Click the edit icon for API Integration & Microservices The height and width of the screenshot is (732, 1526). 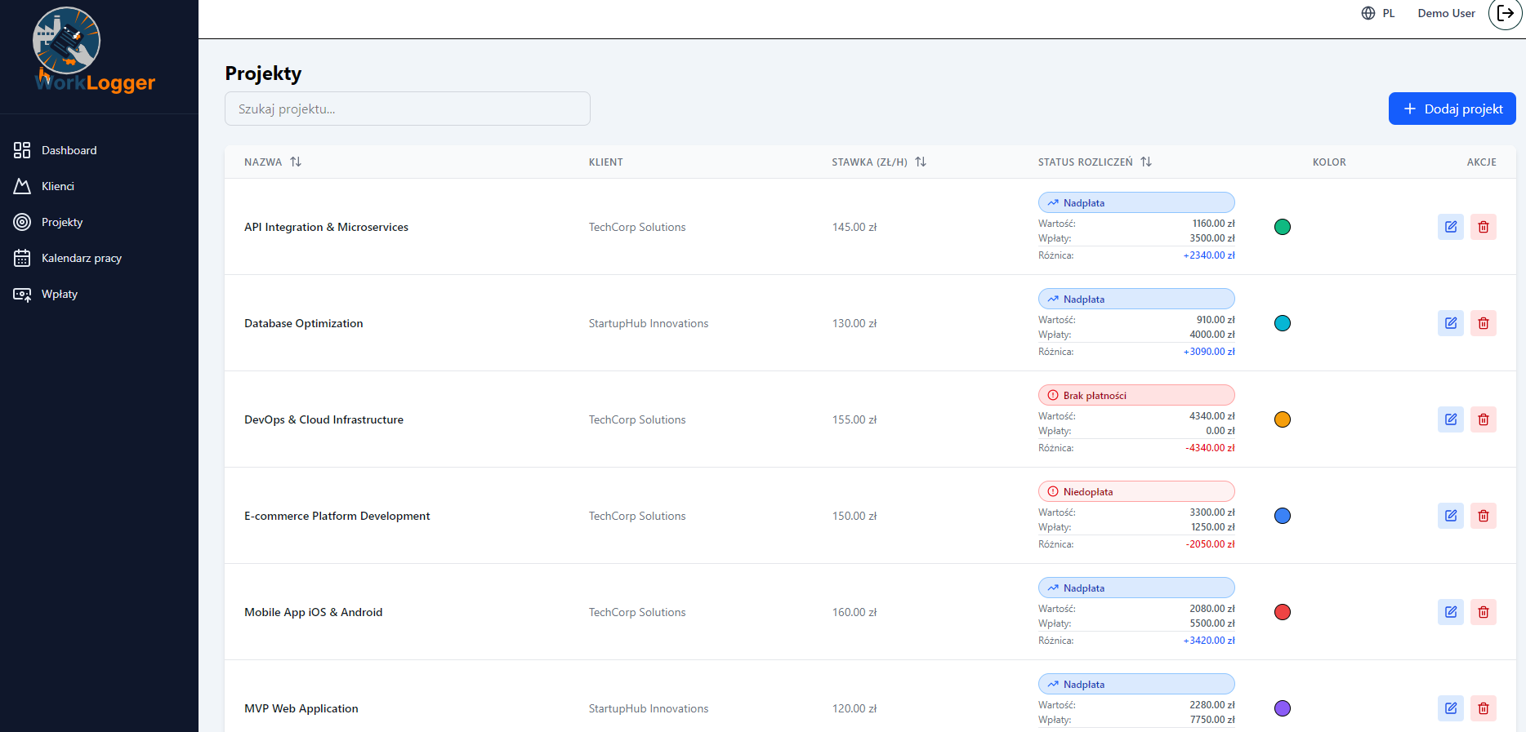(1450, 227)
